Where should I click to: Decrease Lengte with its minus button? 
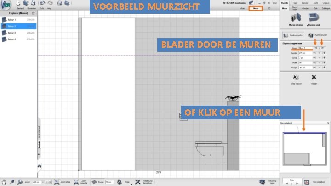click(x=314, y=53)
